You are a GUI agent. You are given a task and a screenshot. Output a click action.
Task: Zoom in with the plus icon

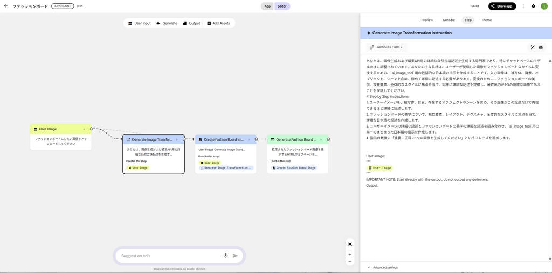pyautogui.click(x=350, y=254)
